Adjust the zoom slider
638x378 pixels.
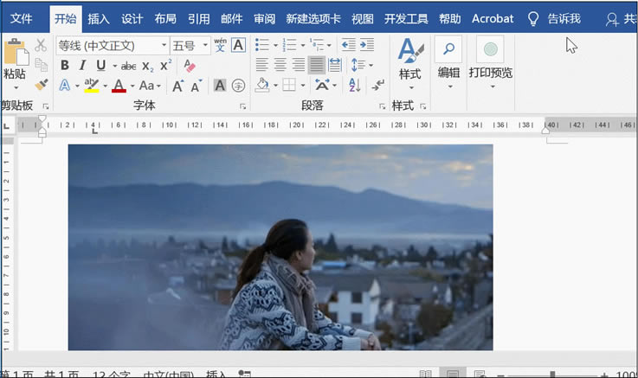[x=552, y=375]
